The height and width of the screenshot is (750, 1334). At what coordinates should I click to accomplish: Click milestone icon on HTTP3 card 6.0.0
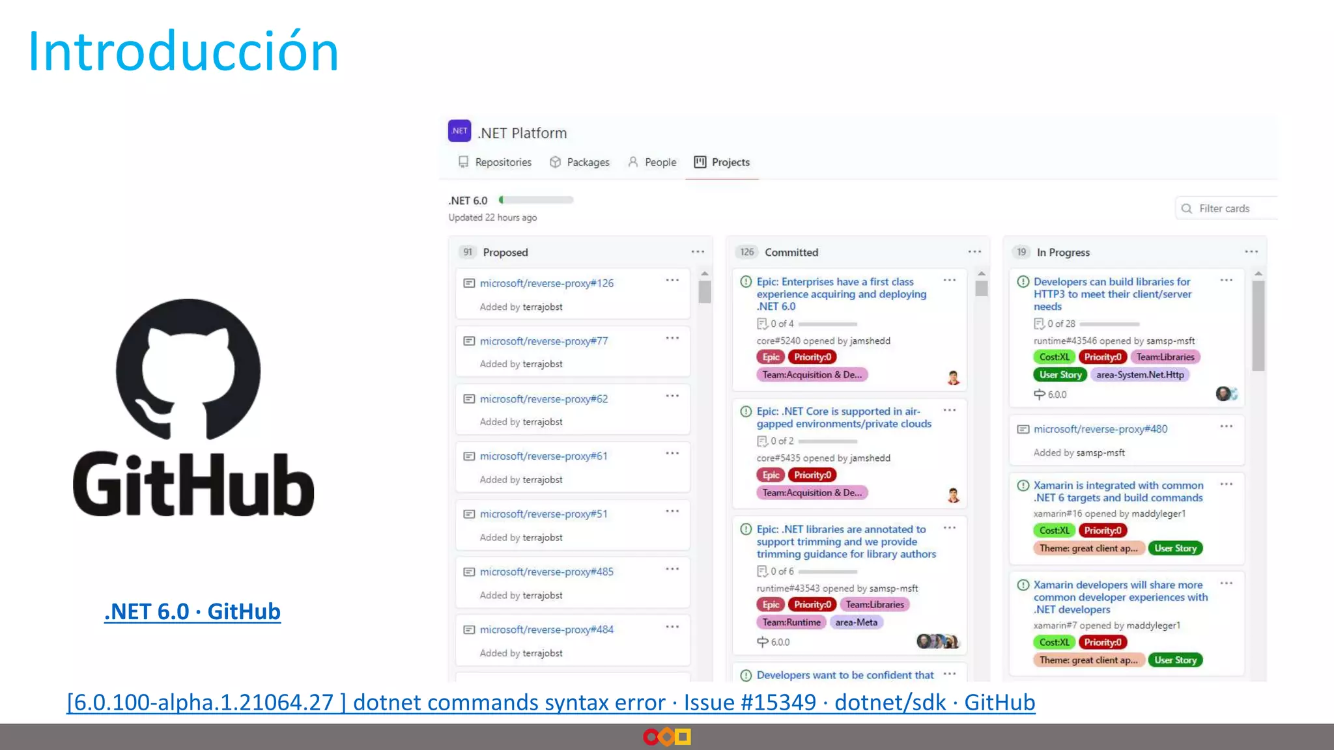(x=1040, y=394)
